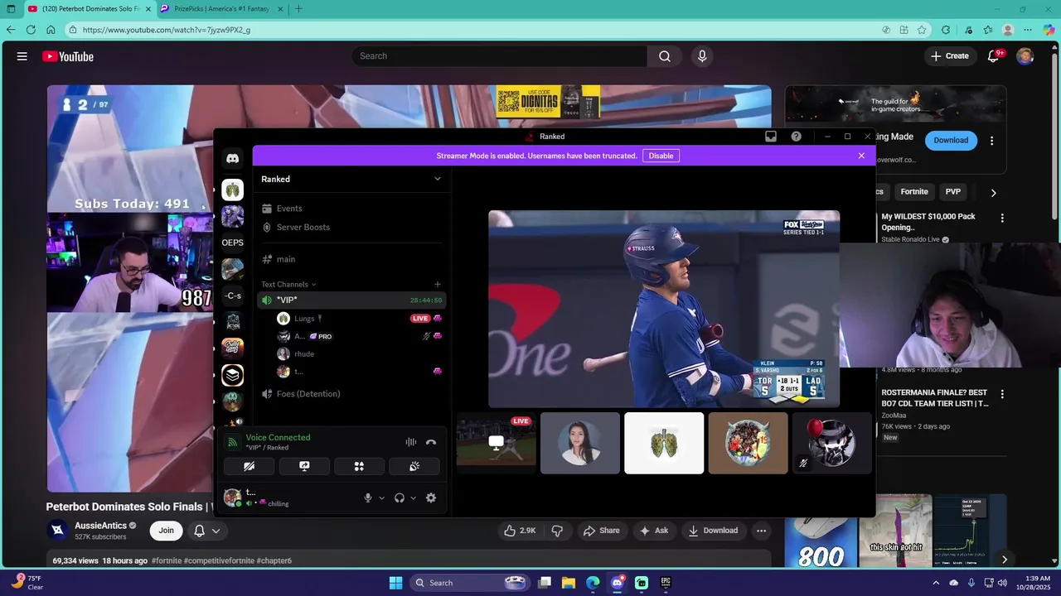Share your screen in Discord
This screenshot has height=596, width=1061.
click(x=304, y=466)
